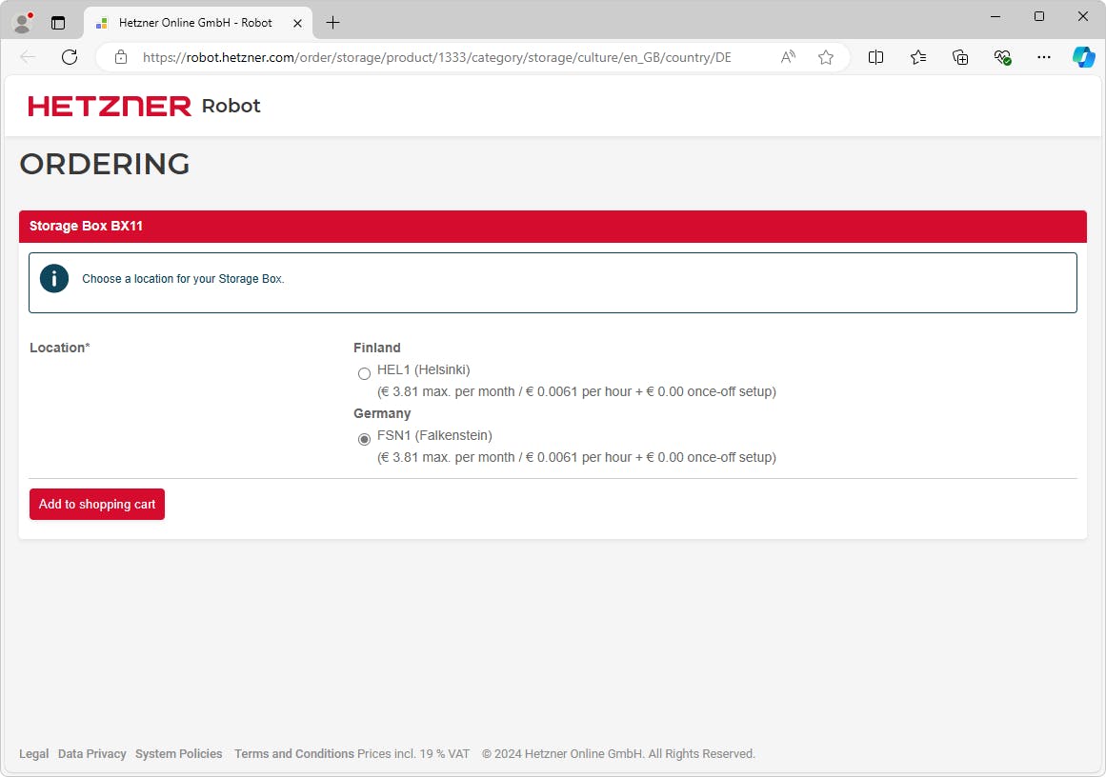Click the Finland country heading
The image size is (1106, 777).
click(376, 348)
